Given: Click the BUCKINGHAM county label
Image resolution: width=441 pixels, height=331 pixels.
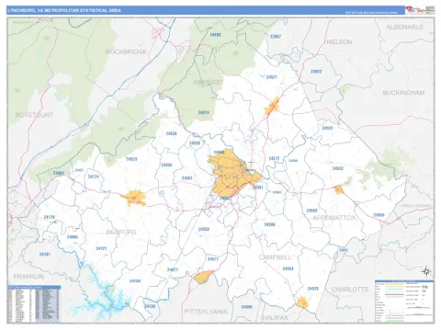Looking at the screenshot, I should pyautogui.click(x=403, y=93).
